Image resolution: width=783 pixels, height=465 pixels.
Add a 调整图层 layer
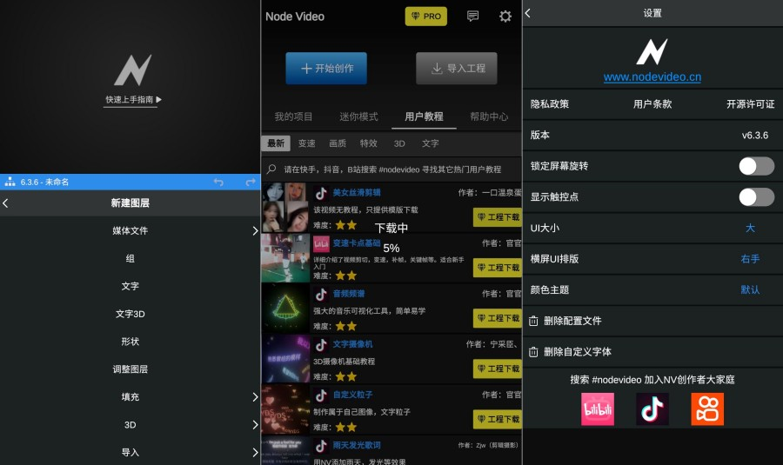[x=130, y=369]
